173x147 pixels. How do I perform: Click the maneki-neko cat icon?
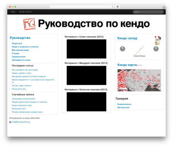tap(158, 40)
